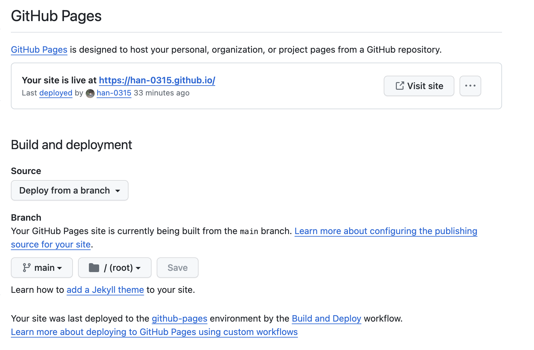Viewport: 534px width, 350px height.
Task: Click the grayed-out Save button
Action: 177,268
